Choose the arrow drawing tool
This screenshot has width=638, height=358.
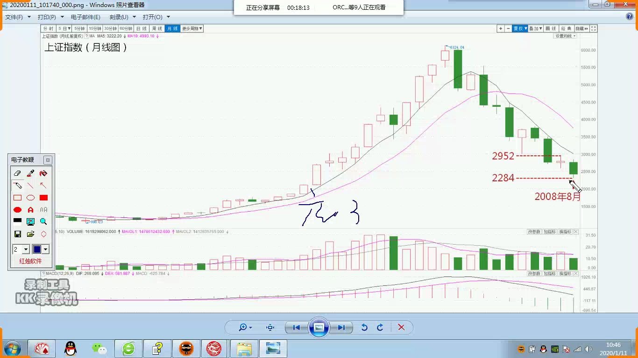tap(43, 186)
